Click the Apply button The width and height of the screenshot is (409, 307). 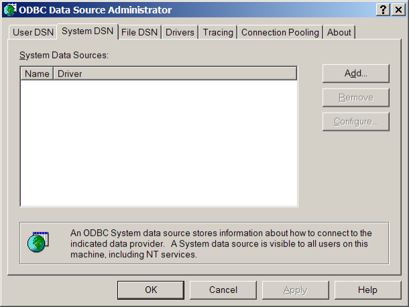click(295, 290)
